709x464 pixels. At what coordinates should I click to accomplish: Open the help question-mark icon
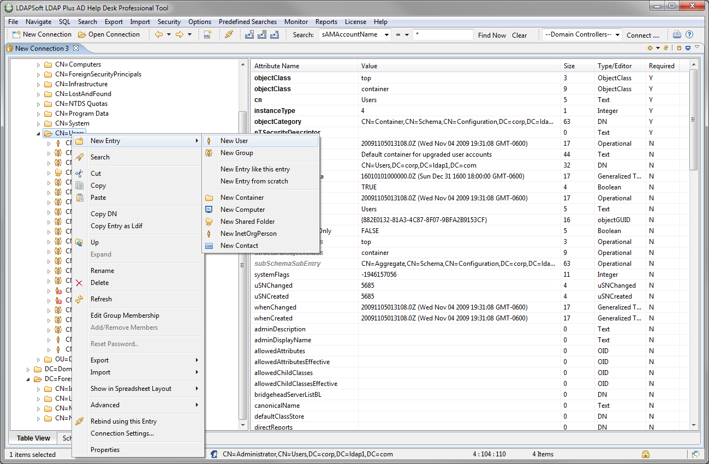689,34
